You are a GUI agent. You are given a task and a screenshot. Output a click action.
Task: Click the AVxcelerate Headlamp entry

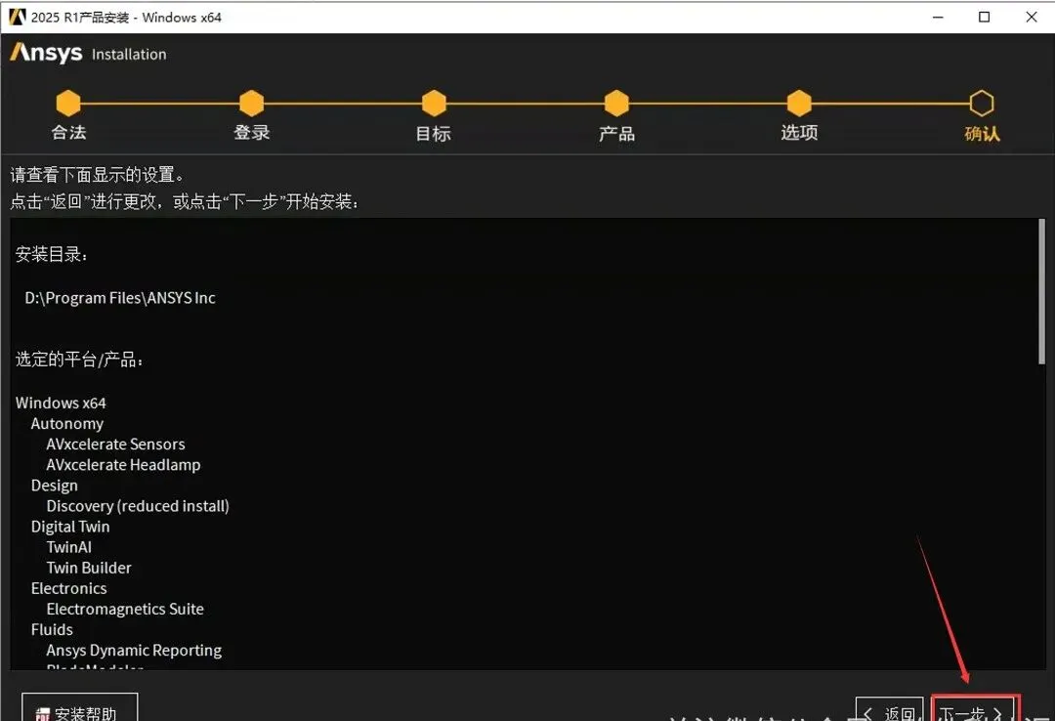[123, 464]
